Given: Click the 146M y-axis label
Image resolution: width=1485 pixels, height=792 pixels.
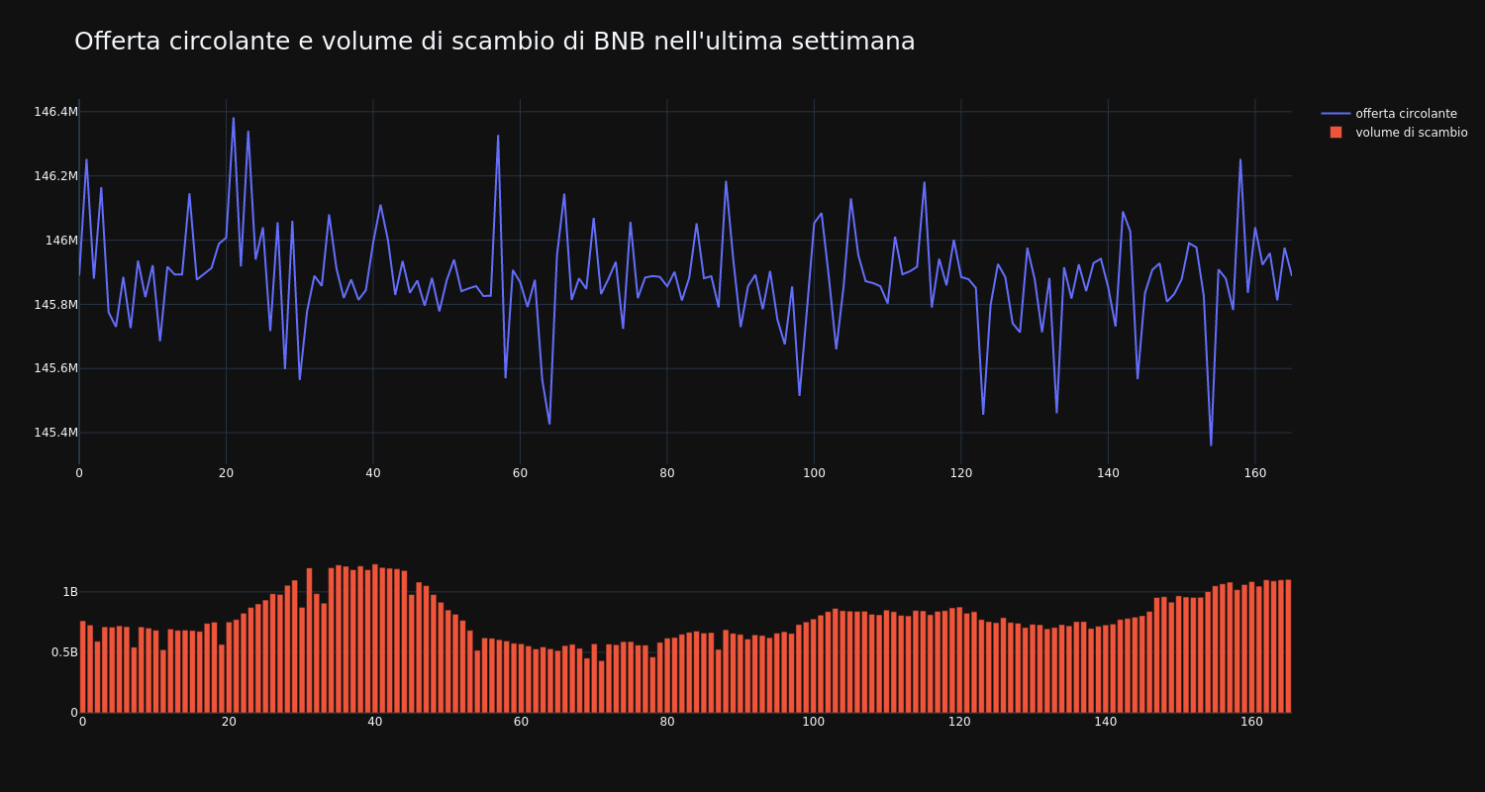Looking at the screenshot, I should tap(61, 241).
